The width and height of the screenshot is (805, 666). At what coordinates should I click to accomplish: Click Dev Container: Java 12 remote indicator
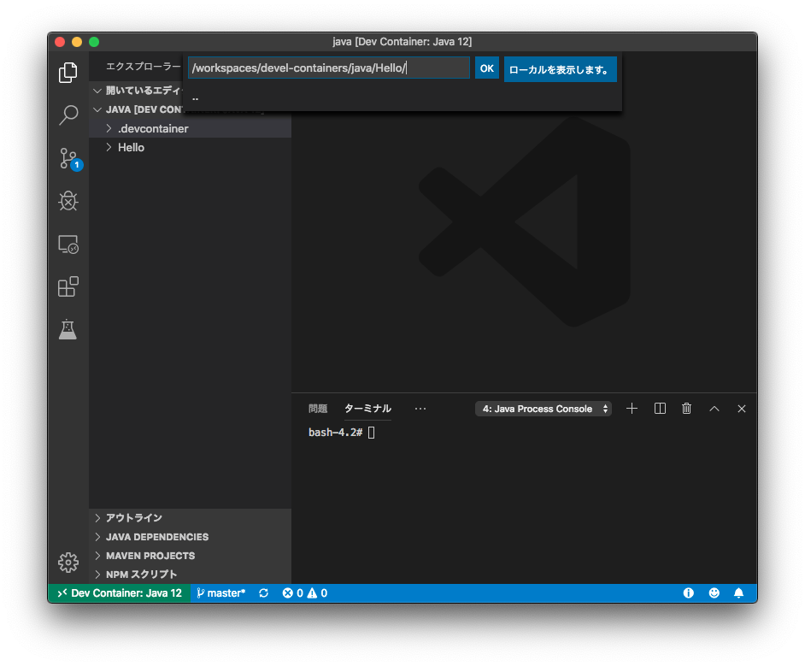tap(120, 593)
